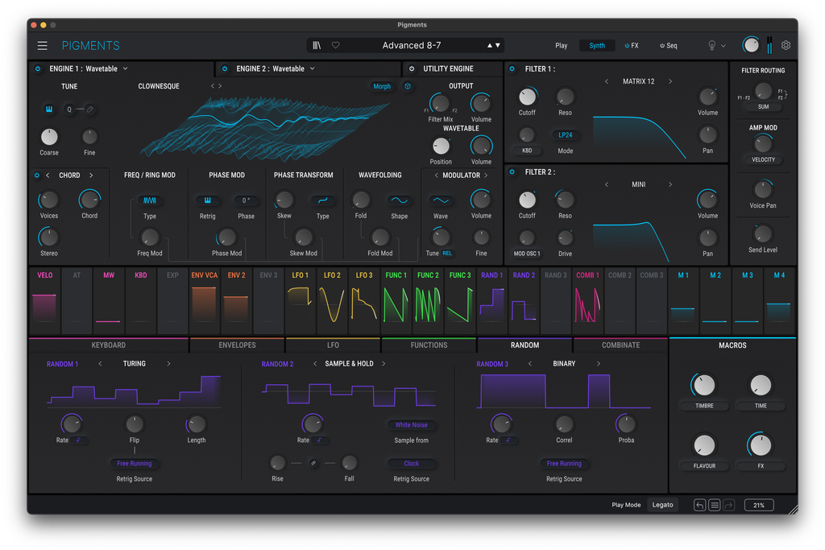Open the preset library browser icon
Viewport: 825px width, 550px height.
click(317, 45)
